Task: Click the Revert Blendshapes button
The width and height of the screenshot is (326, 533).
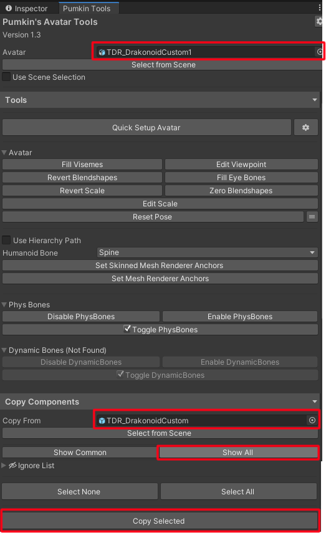Action: 82,178
